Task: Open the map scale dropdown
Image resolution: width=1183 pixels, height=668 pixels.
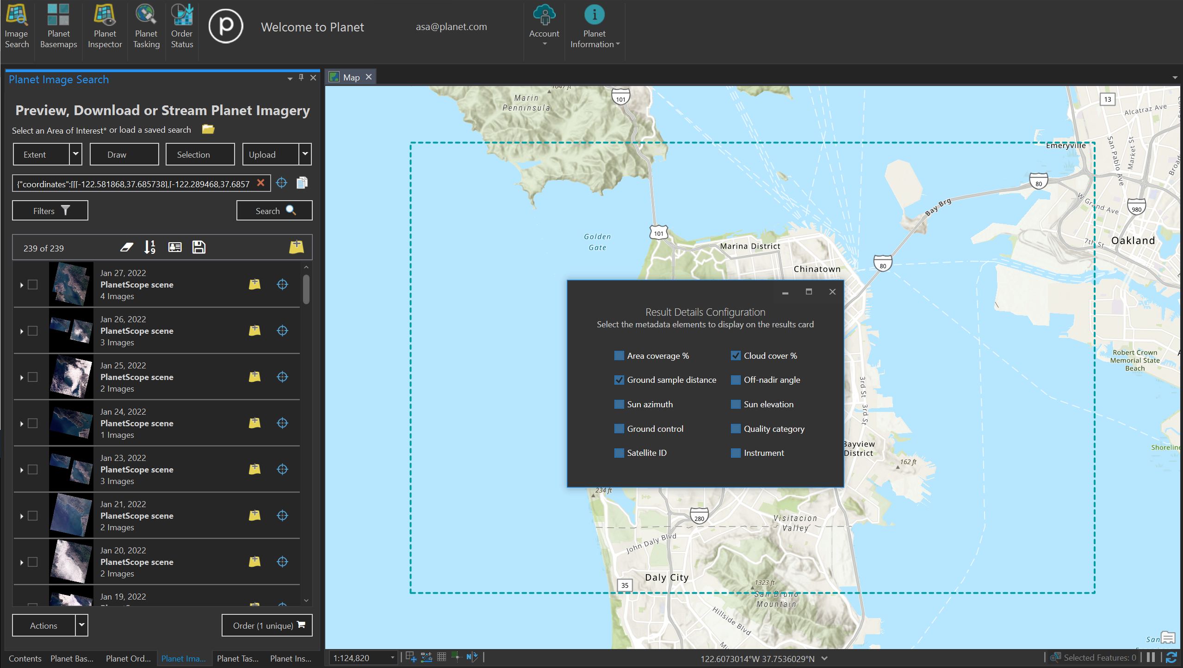Action: click(392, 657)
